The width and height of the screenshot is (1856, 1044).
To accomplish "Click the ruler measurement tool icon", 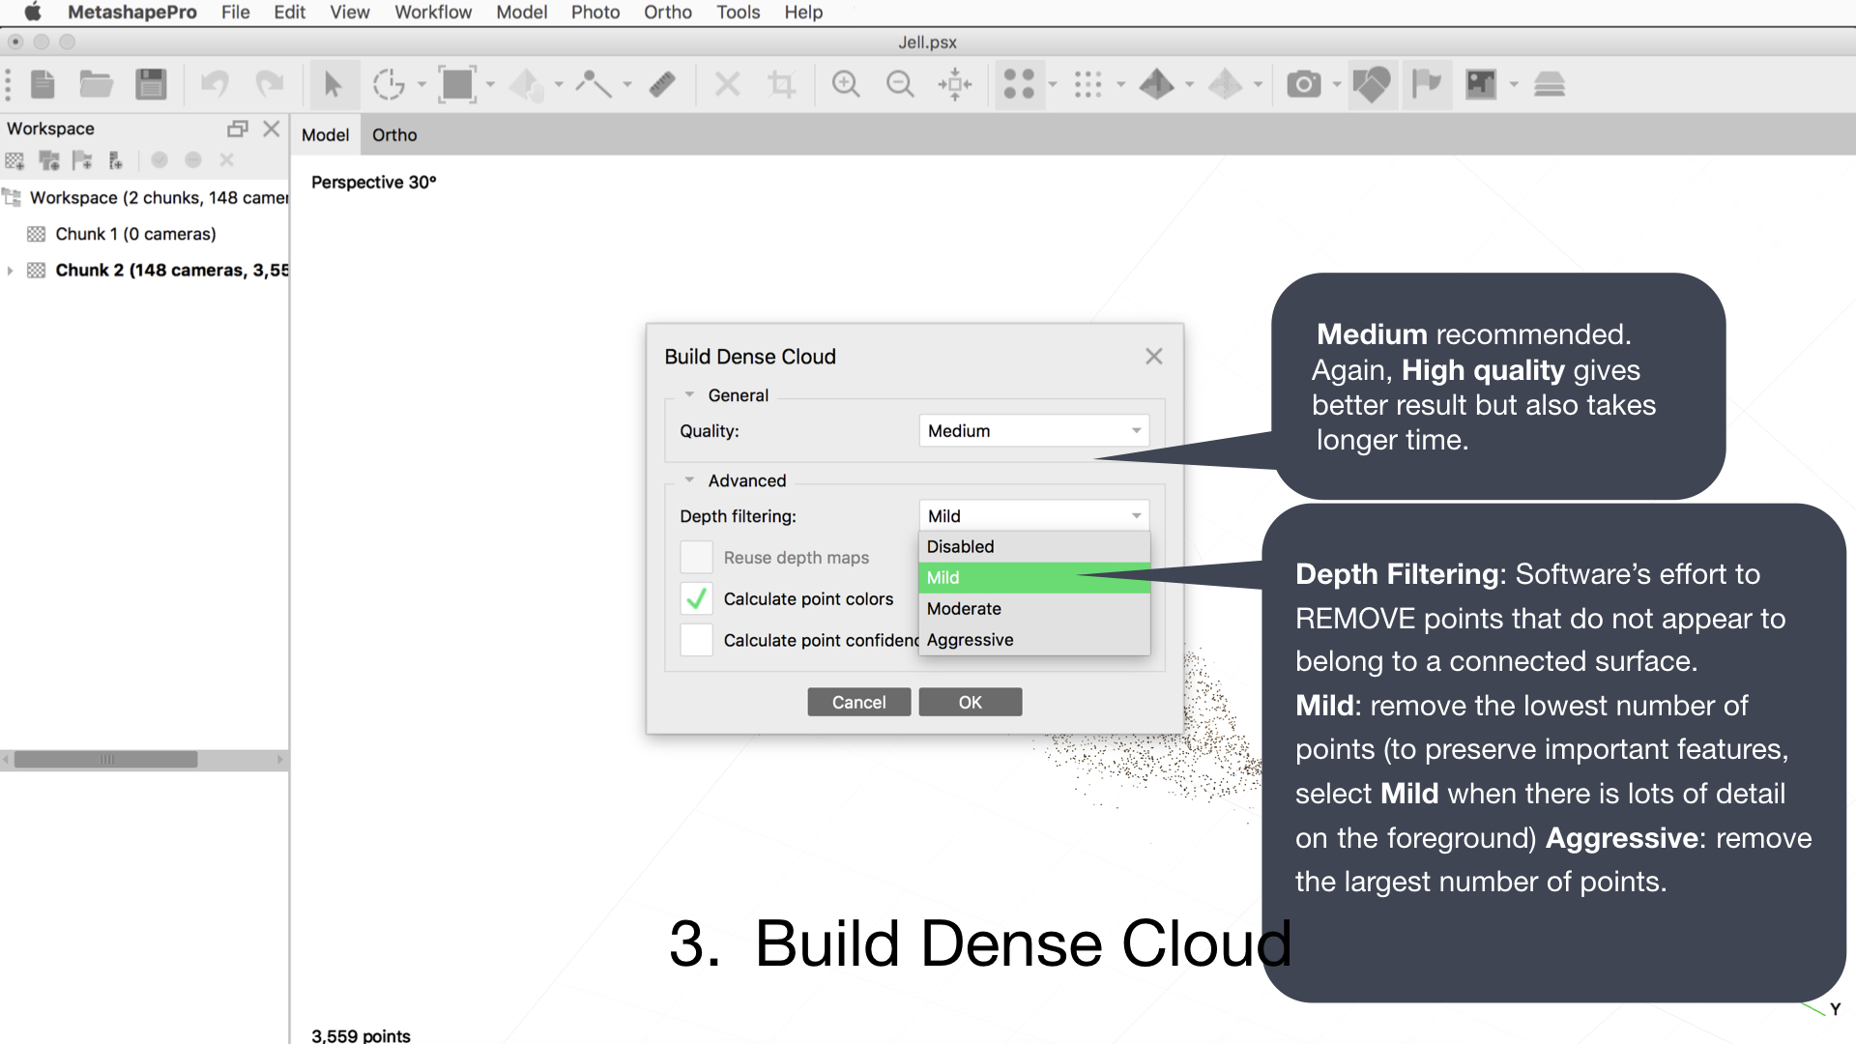I will [x=662, y=85].
